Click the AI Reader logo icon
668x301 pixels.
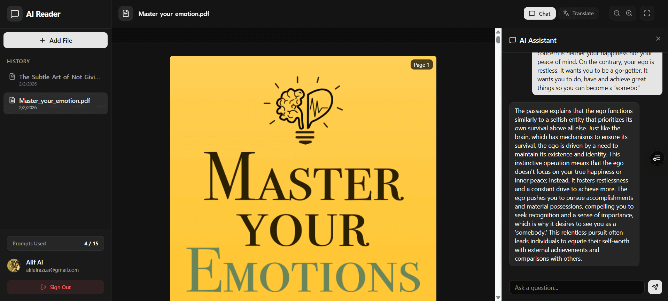pos(15,14)
